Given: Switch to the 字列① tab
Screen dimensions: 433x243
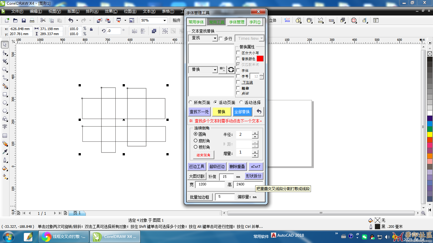Looking at the screenshot, I should coord(255,22).
